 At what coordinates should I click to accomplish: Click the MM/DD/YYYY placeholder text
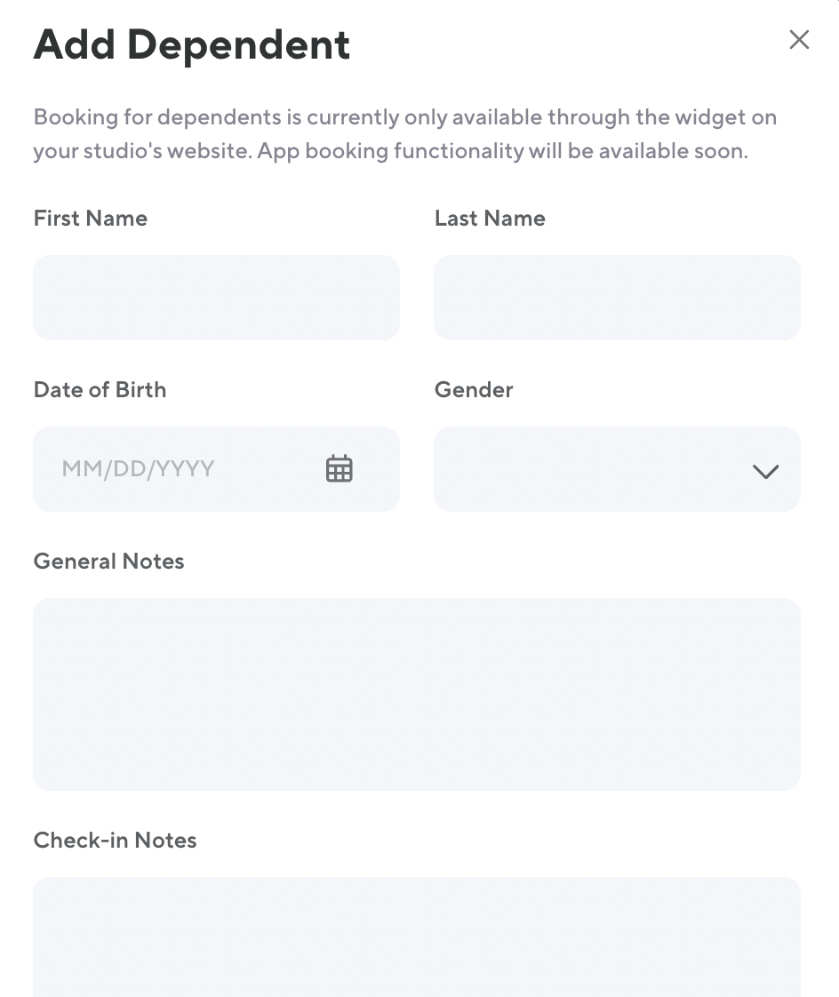(139, 468)
